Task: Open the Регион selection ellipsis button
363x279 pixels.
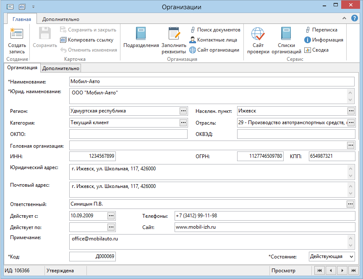Action: [183, 111]
